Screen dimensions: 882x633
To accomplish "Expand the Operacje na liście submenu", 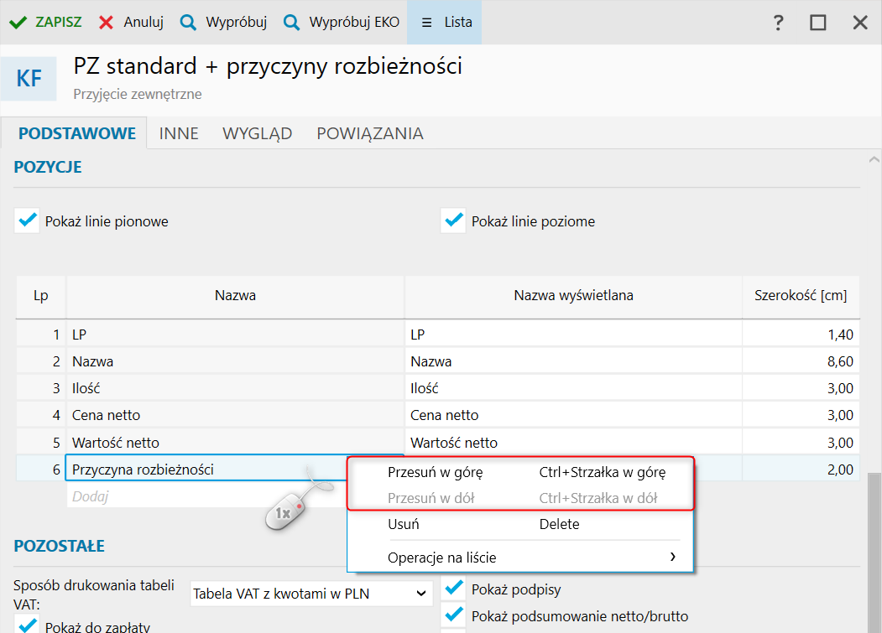I will click(519, 557).
